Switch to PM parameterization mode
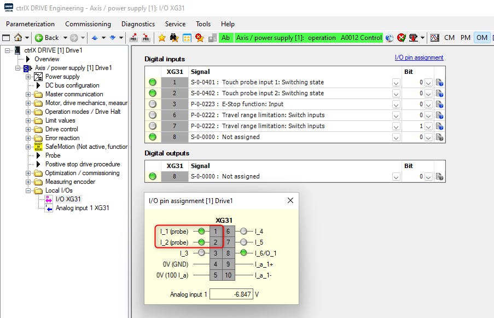 coord(465,38)
